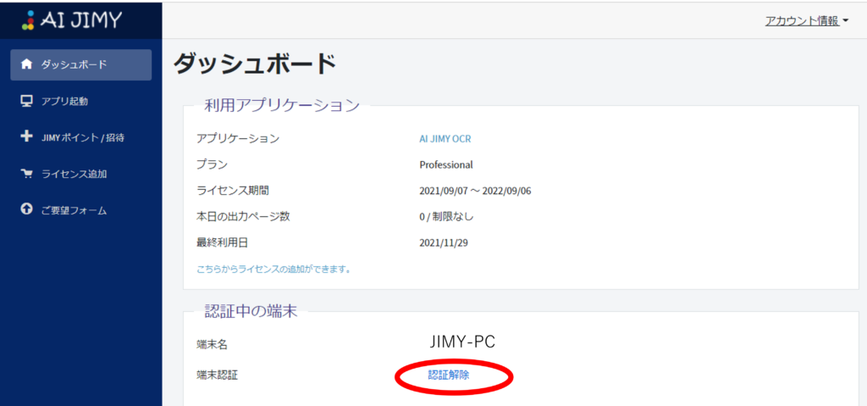
Task: Click the 2021/09/07 ～ 2022/09/06 license period
Action: [476, 191]
